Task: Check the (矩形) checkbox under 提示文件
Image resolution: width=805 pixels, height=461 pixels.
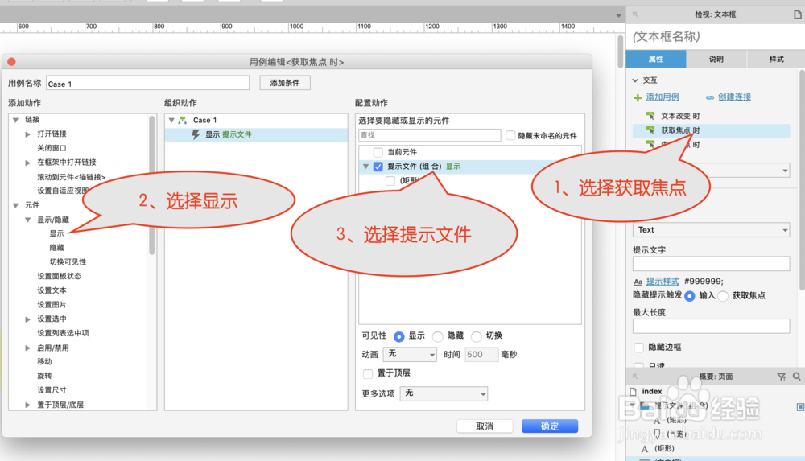Action: pyautogui.click(x=390, y=181)
